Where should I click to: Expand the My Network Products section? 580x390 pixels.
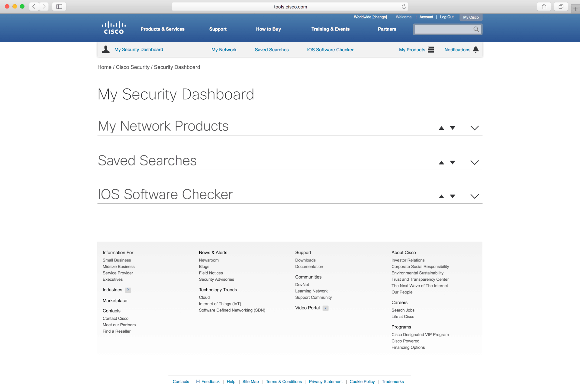[x=475, y=128]
